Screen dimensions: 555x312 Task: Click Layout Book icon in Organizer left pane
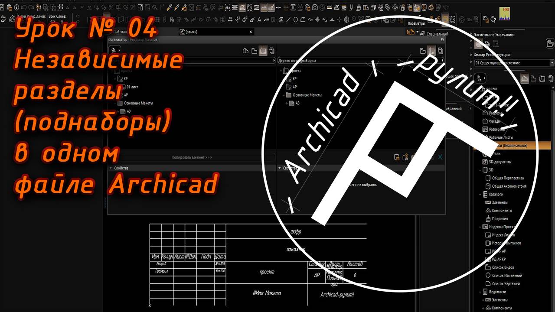(x=263, y=51)
